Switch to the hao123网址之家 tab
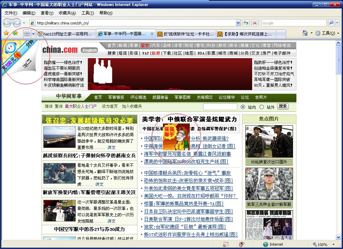 [x=66, y=34]
